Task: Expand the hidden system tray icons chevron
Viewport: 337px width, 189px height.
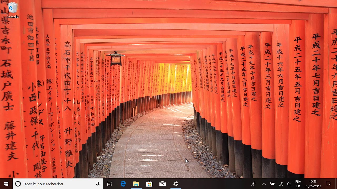Action: click(264, 184)
